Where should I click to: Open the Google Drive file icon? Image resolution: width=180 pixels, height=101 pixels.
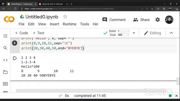(x=22, y=17)
